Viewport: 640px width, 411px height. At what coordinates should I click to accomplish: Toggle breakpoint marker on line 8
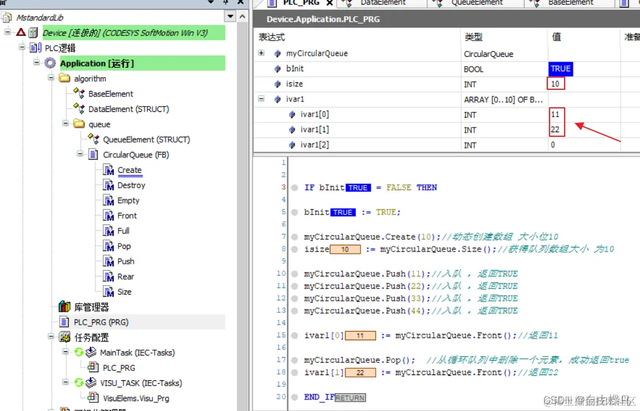294,249
